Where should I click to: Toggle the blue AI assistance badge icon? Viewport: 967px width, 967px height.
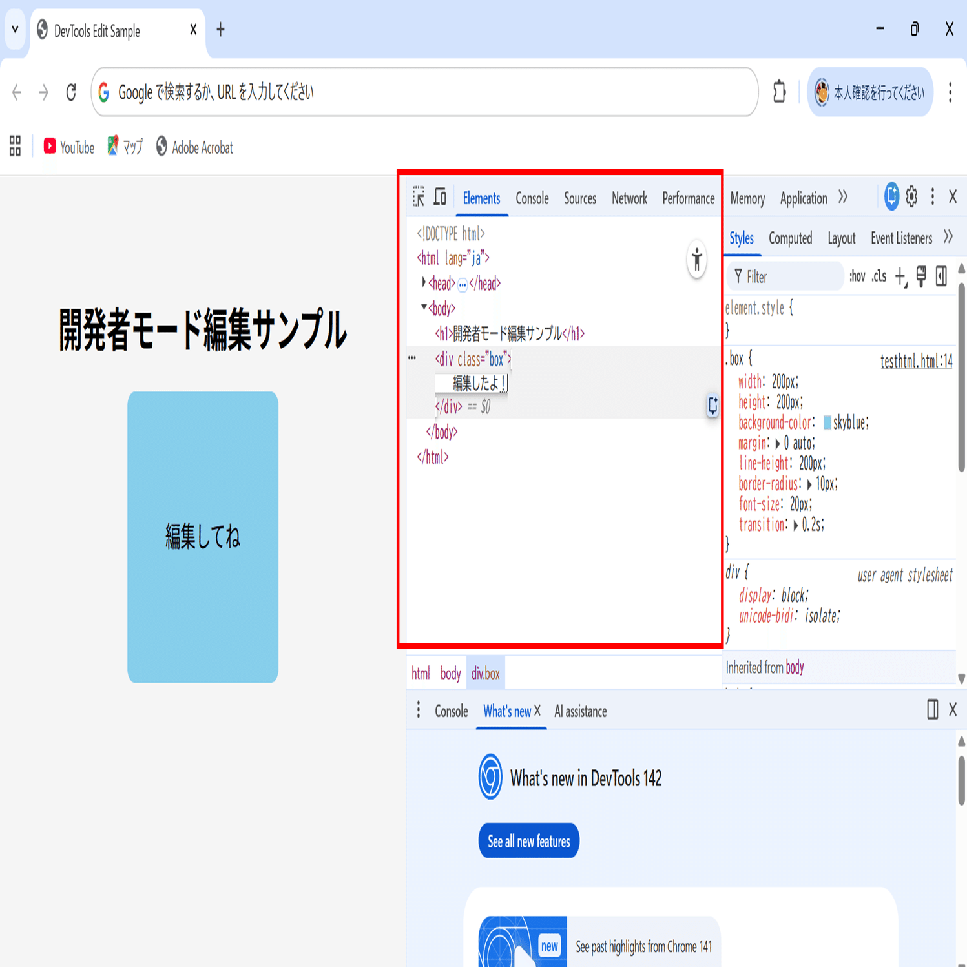pos(891,197)
